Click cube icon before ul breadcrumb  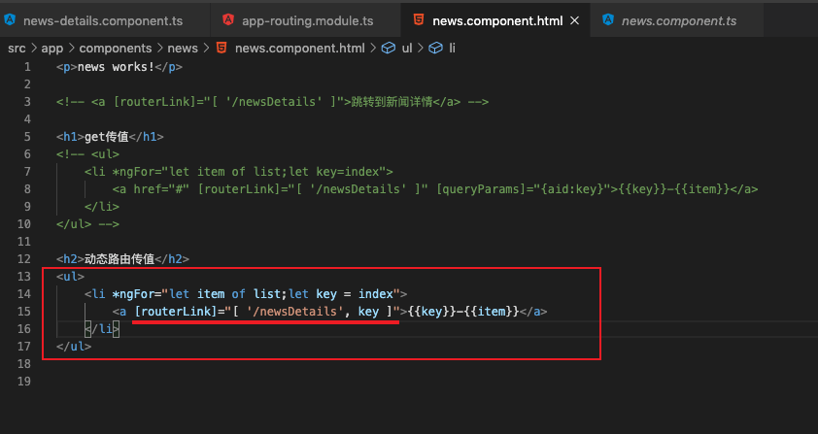[x=389, y=49]
